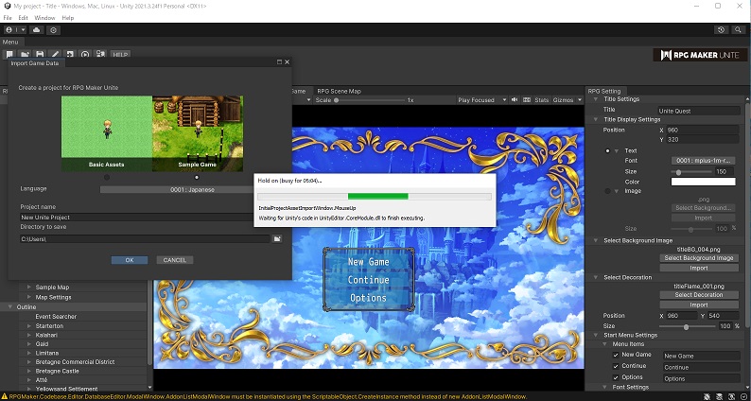Image resolution: width=751 pixels, height=401 pixels.
Task: Open the Help menu
Action: 68,18
